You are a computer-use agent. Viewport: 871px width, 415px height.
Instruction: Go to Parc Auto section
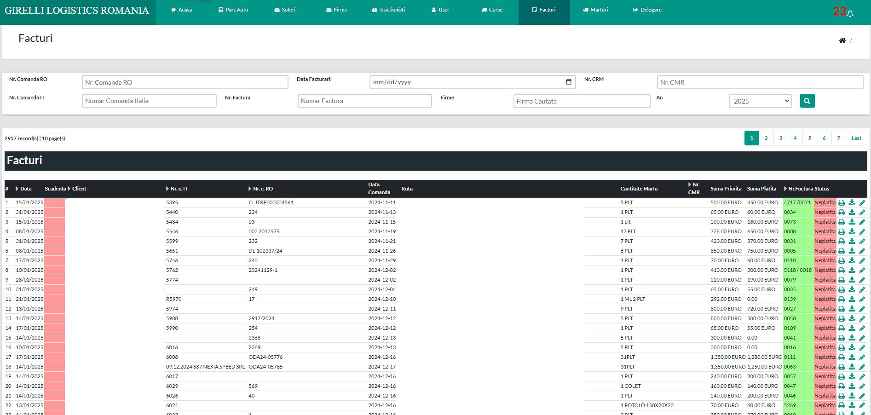pyautogui.click(x=233, y=10)
